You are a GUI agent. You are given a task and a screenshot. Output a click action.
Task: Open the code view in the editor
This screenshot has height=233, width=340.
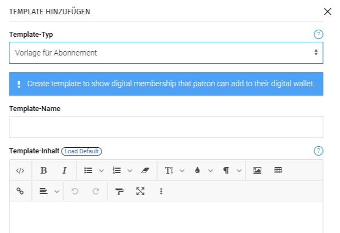(x=20, y=170)
